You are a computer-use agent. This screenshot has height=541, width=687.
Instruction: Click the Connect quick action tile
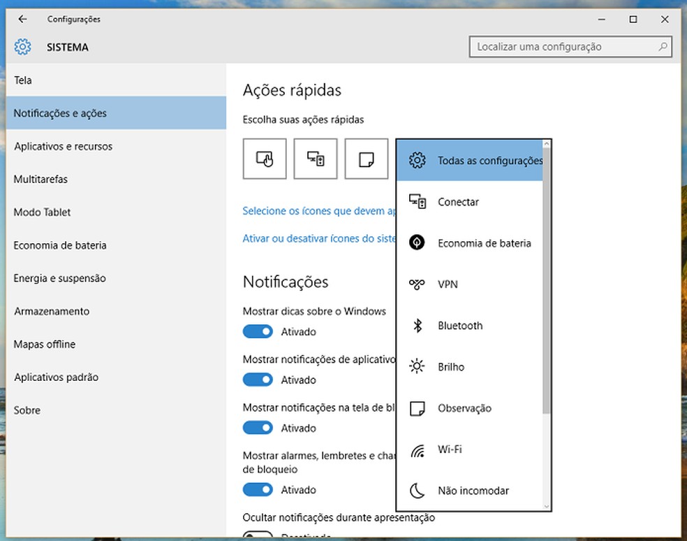click(x=316, y=159)
